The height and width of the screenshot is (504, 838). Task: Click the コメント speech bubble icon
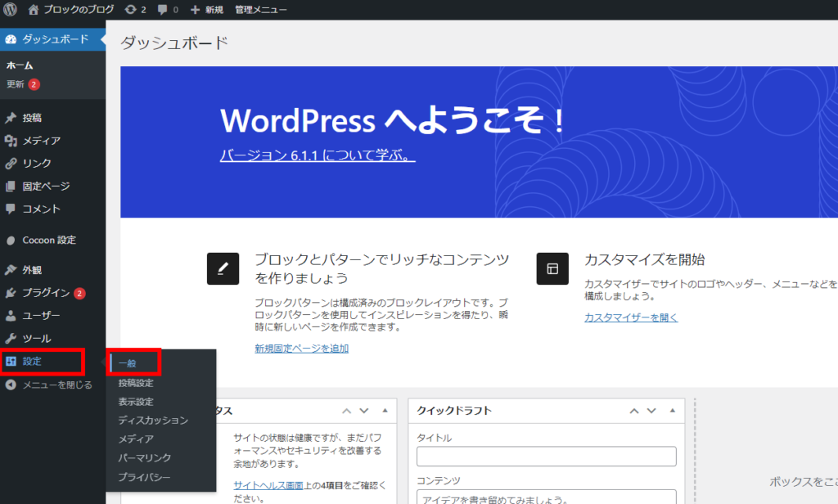click(11, 209)
